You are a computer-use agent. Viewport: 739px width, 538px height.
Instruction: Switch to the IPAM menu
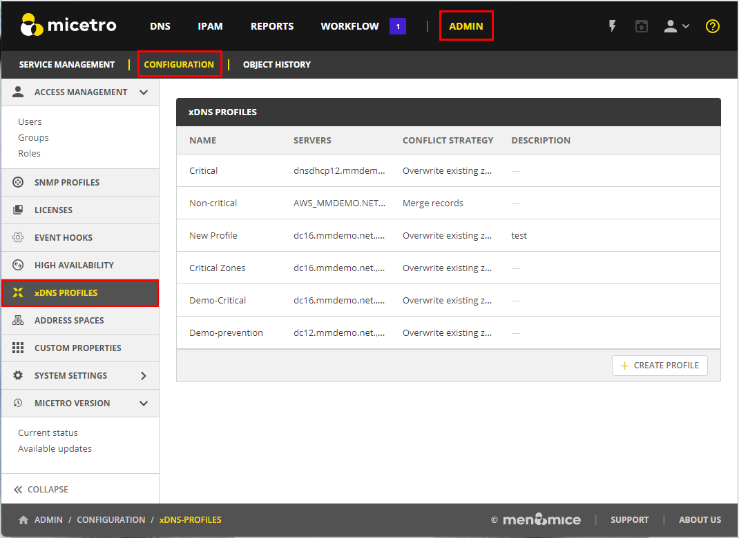[210, 26]
